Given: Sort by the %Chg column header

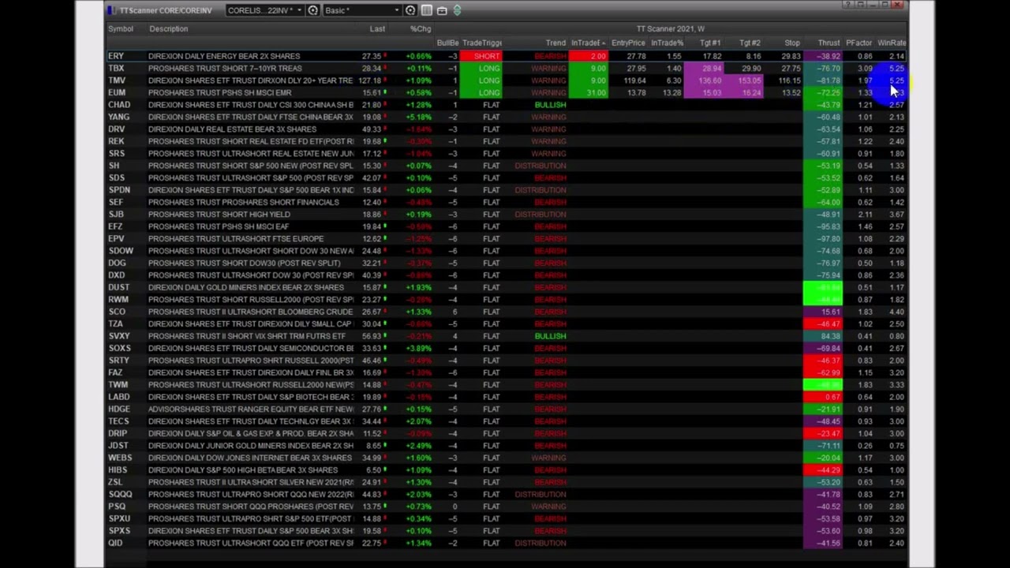Looking at the screenshot, I should [421, 29].
